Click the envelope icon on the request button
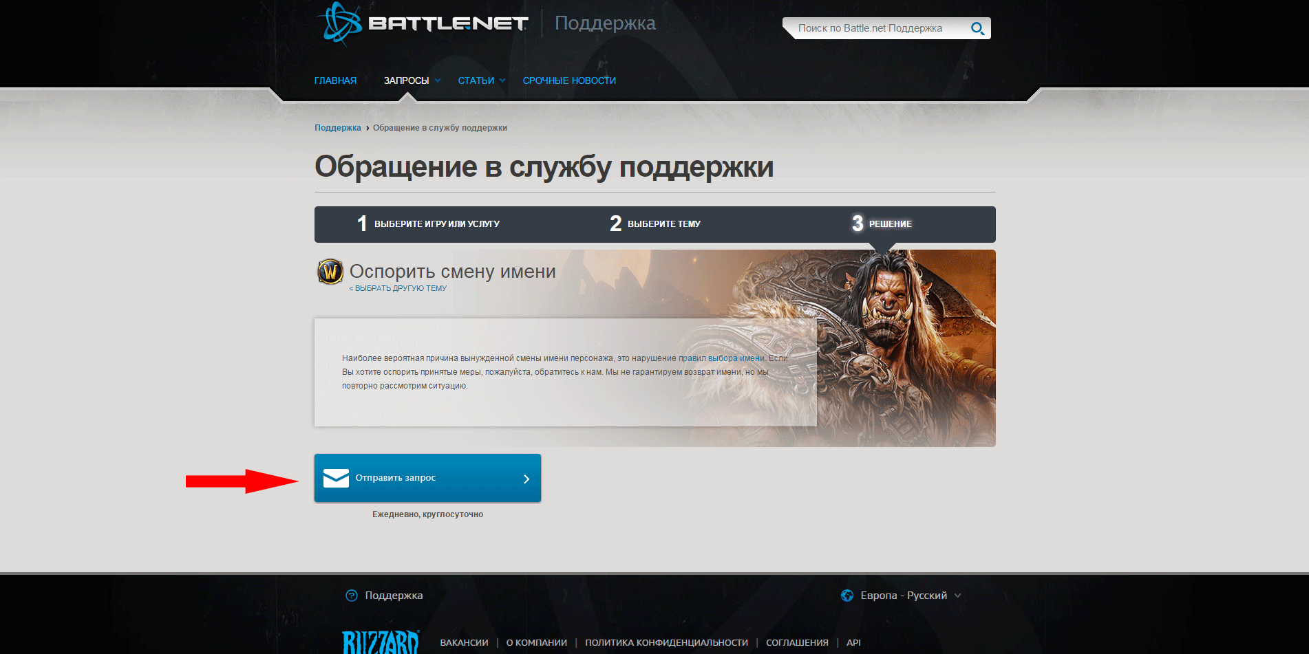The height and width of the screenshot is (654, 1309). (336, 478)
